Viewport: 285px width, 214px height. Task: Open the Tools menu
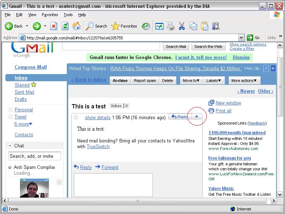[68, 15]
